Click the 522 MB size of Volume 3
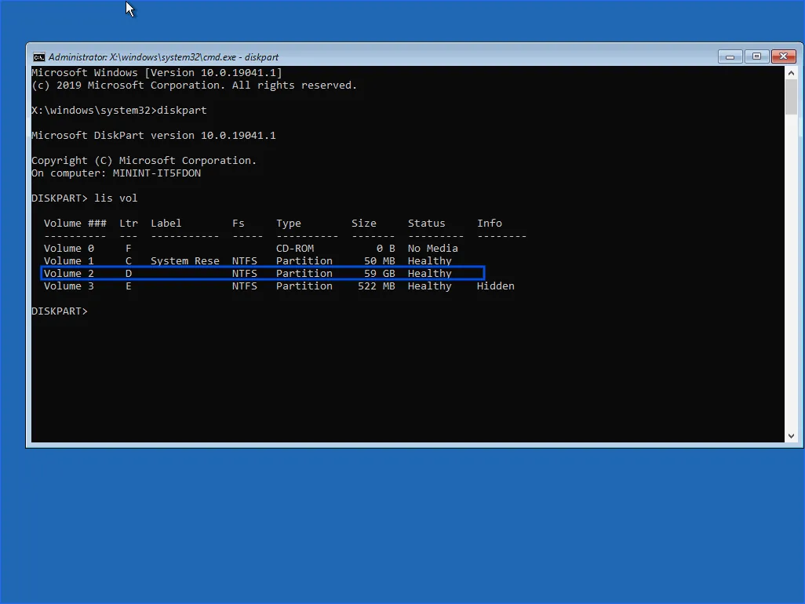This screenshot has width=805, height=604. [376, 286]
